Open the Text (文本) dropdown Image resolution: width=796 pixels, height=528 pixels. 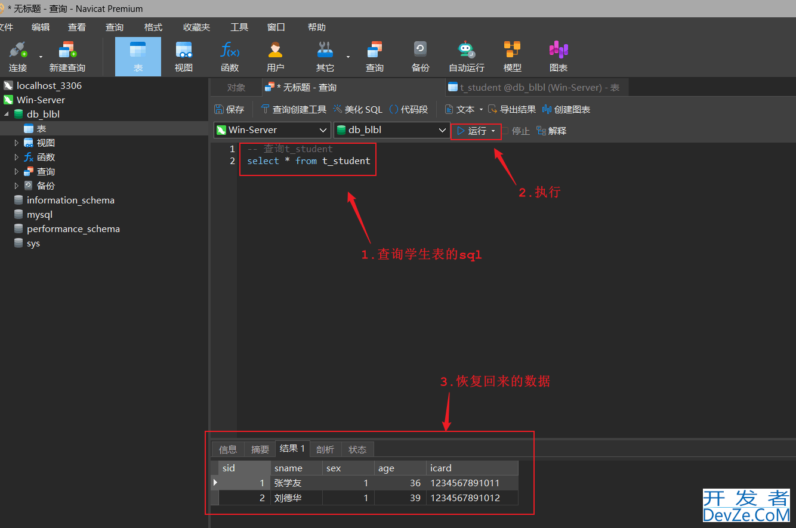coord(464,109)
